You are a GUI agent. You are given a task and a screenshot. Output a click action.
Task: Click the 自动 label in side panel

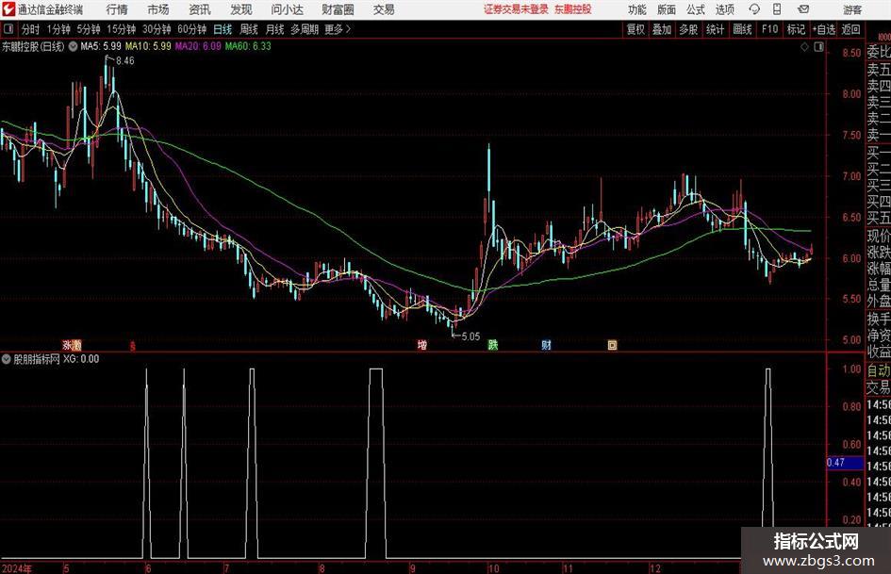point(879,370)
